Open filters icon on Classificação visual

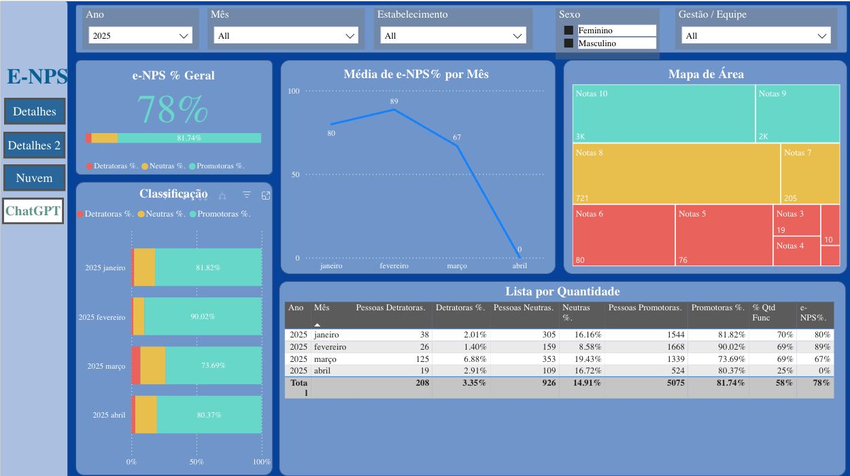(x=247, y=195)
